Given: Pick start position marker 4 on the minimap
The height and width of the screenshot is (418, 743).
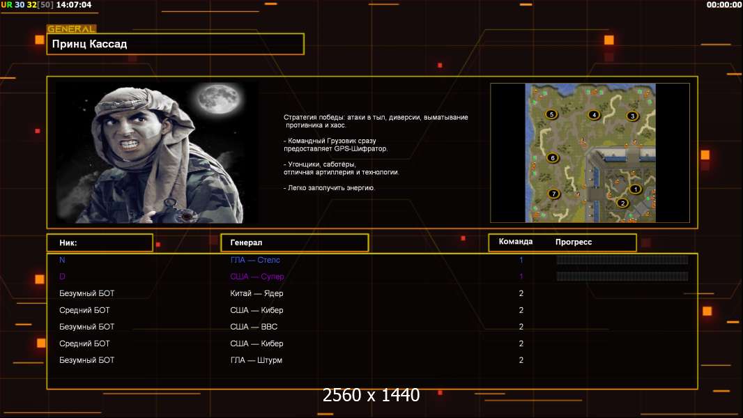Looking at the screenshot, I should coord(594,115).
